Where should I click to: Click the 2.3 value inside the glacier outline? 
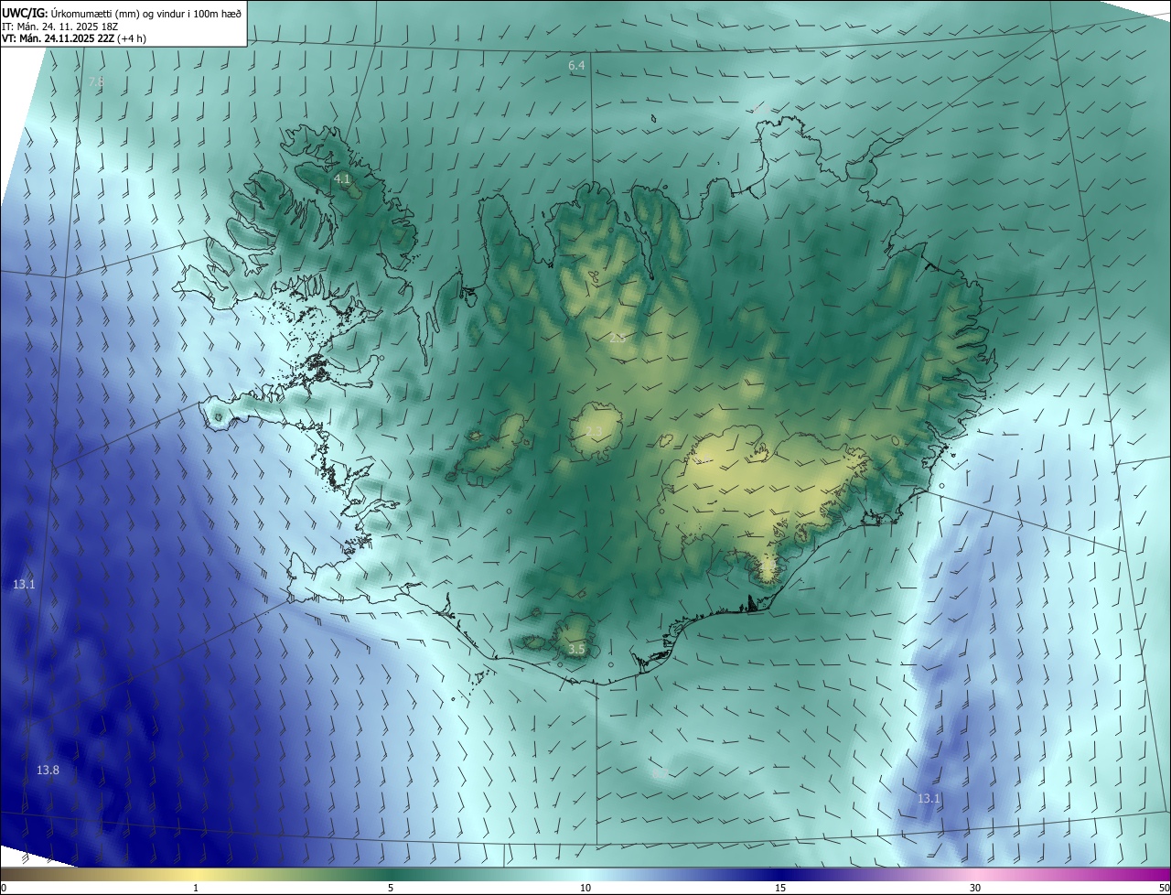(x=594, y=432)
